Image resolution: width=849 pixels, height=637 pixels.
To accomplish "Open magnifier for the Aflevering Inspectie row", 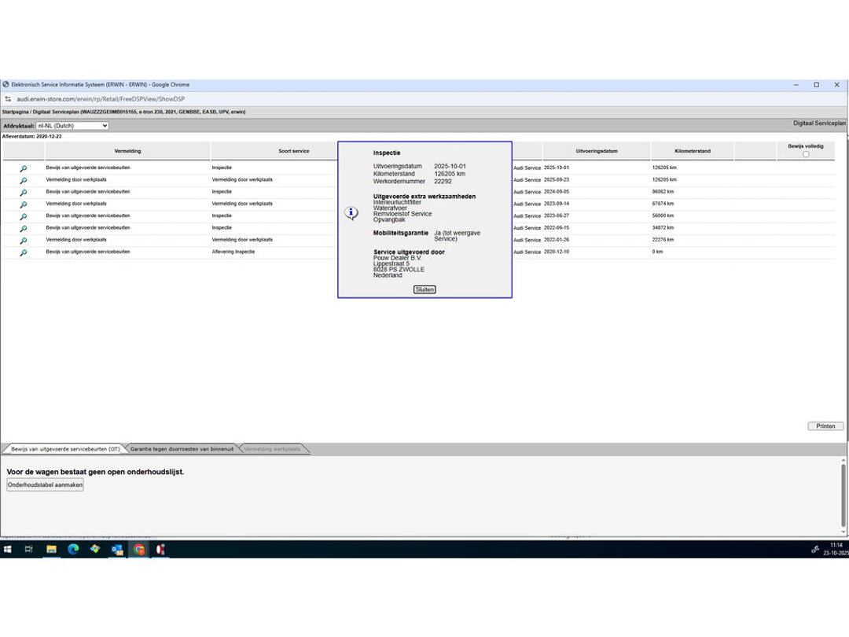I will (24, 252).
